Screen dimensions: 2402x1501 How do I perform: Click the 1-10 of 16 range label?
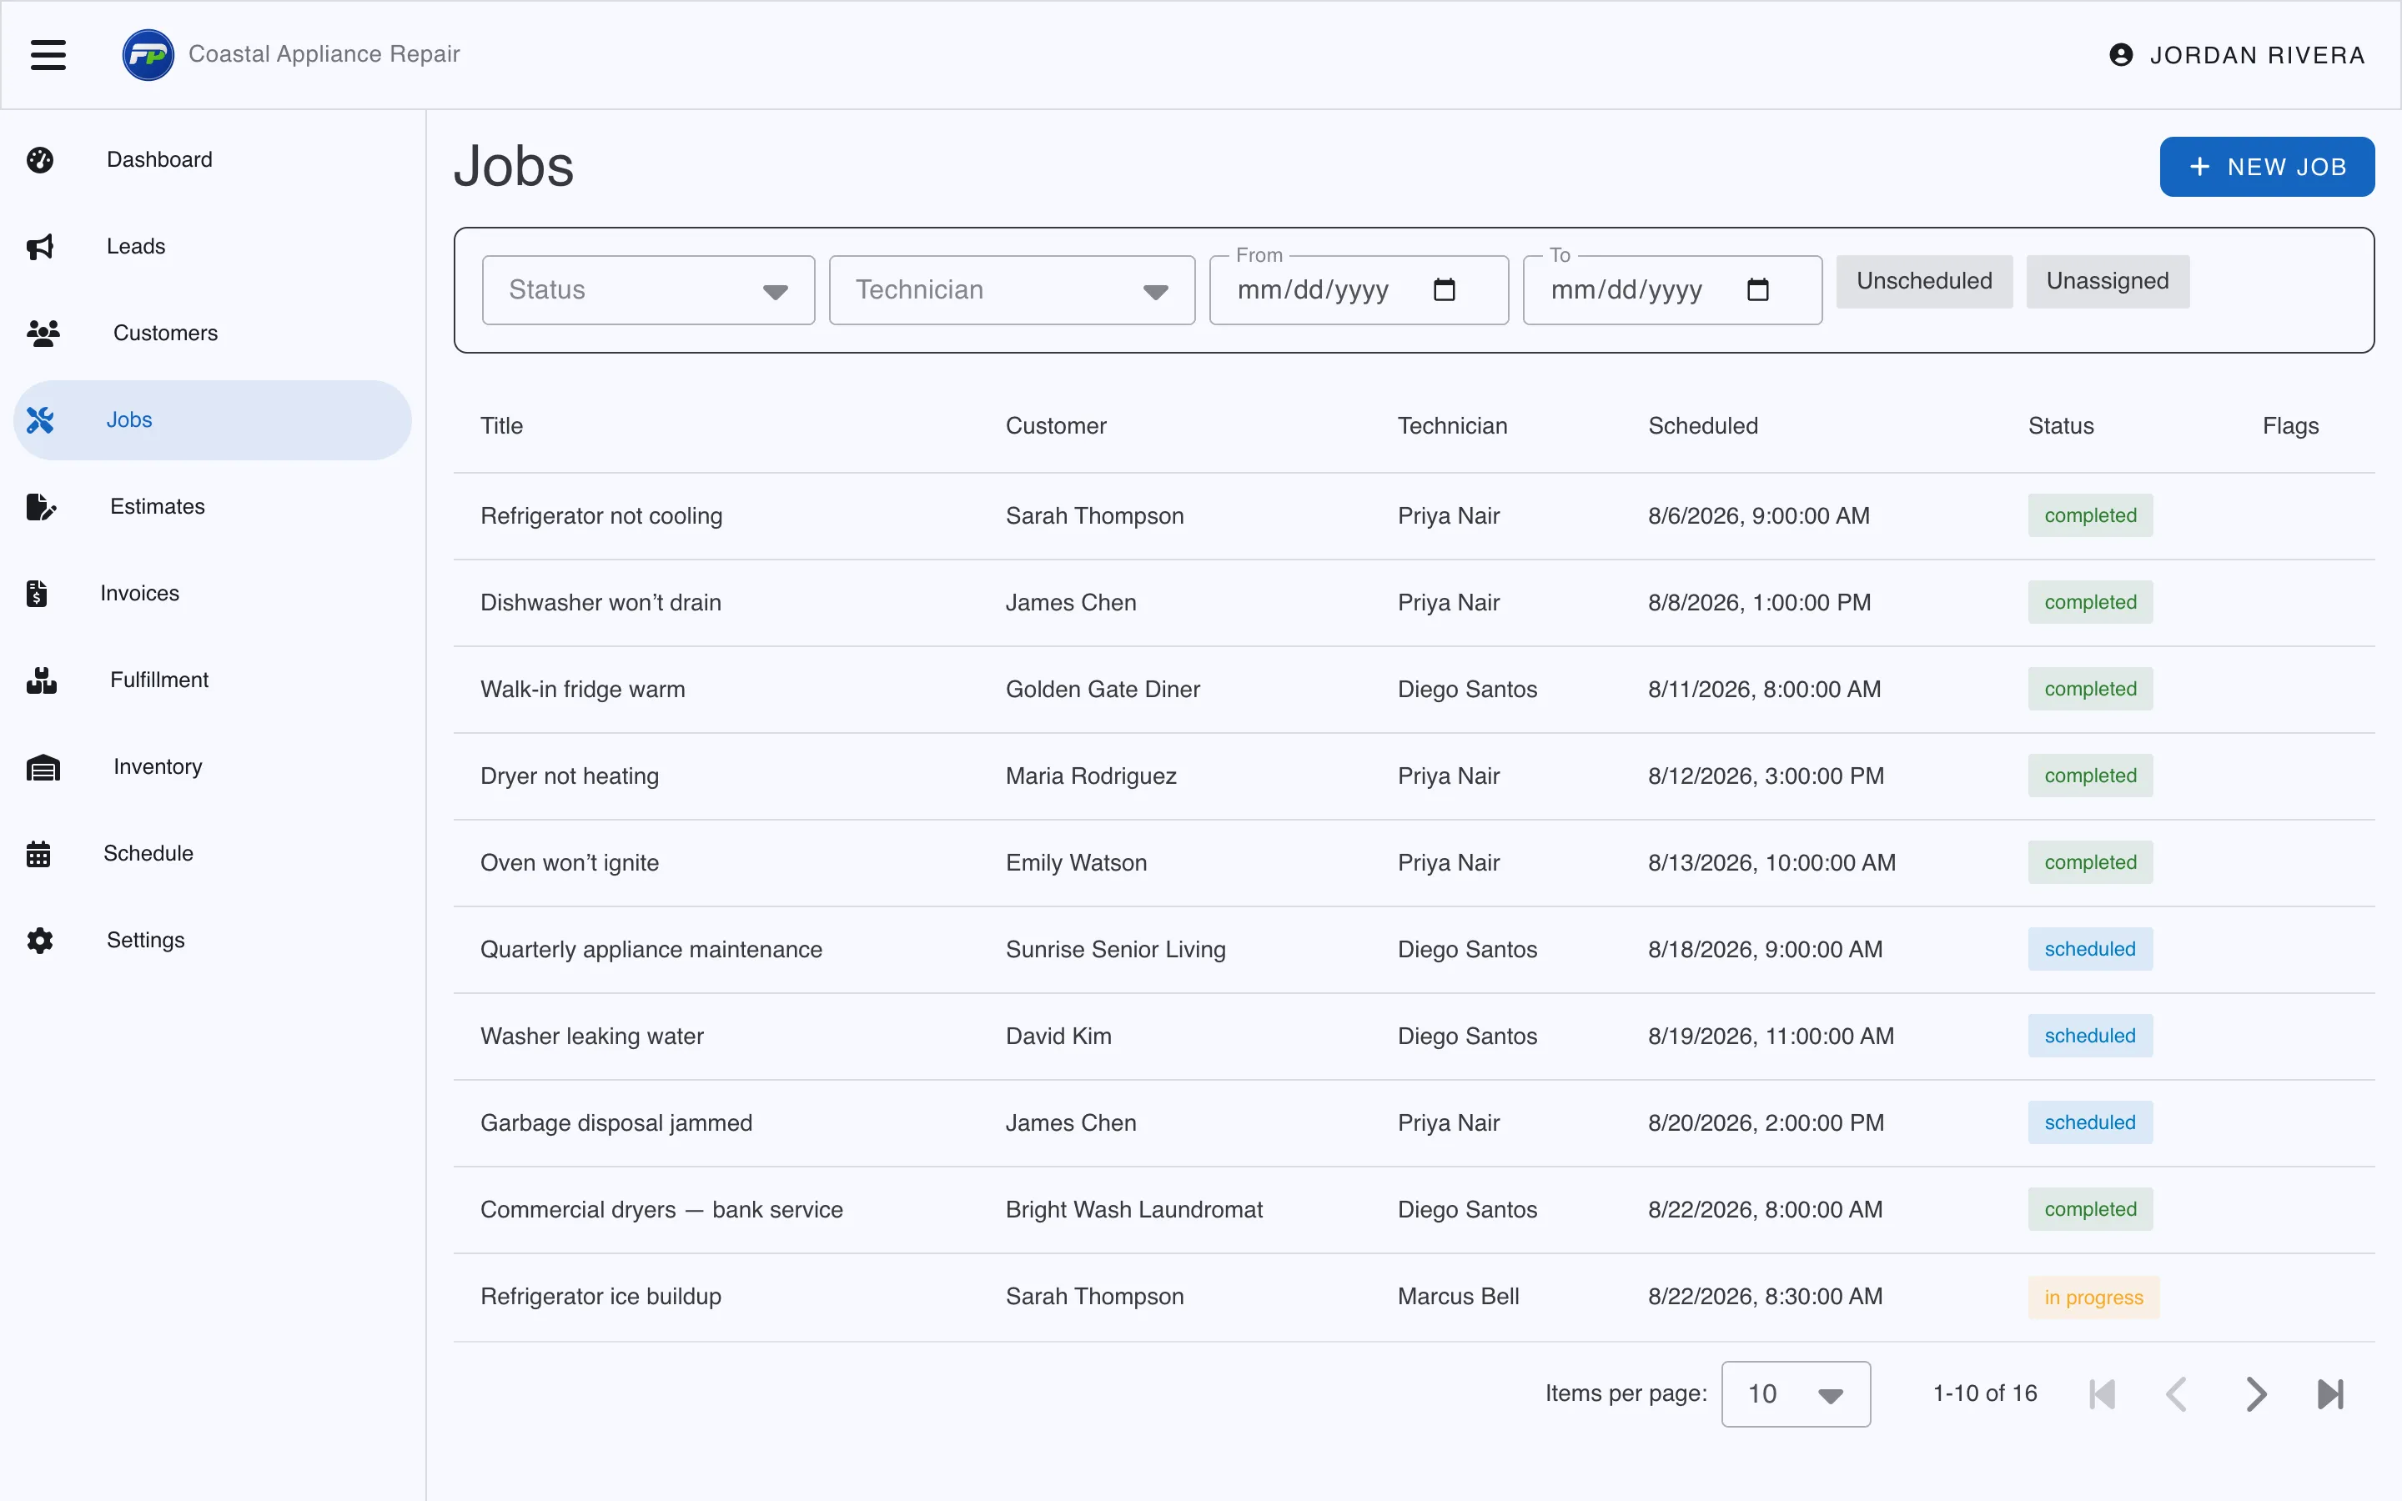pos(1984,1393)
